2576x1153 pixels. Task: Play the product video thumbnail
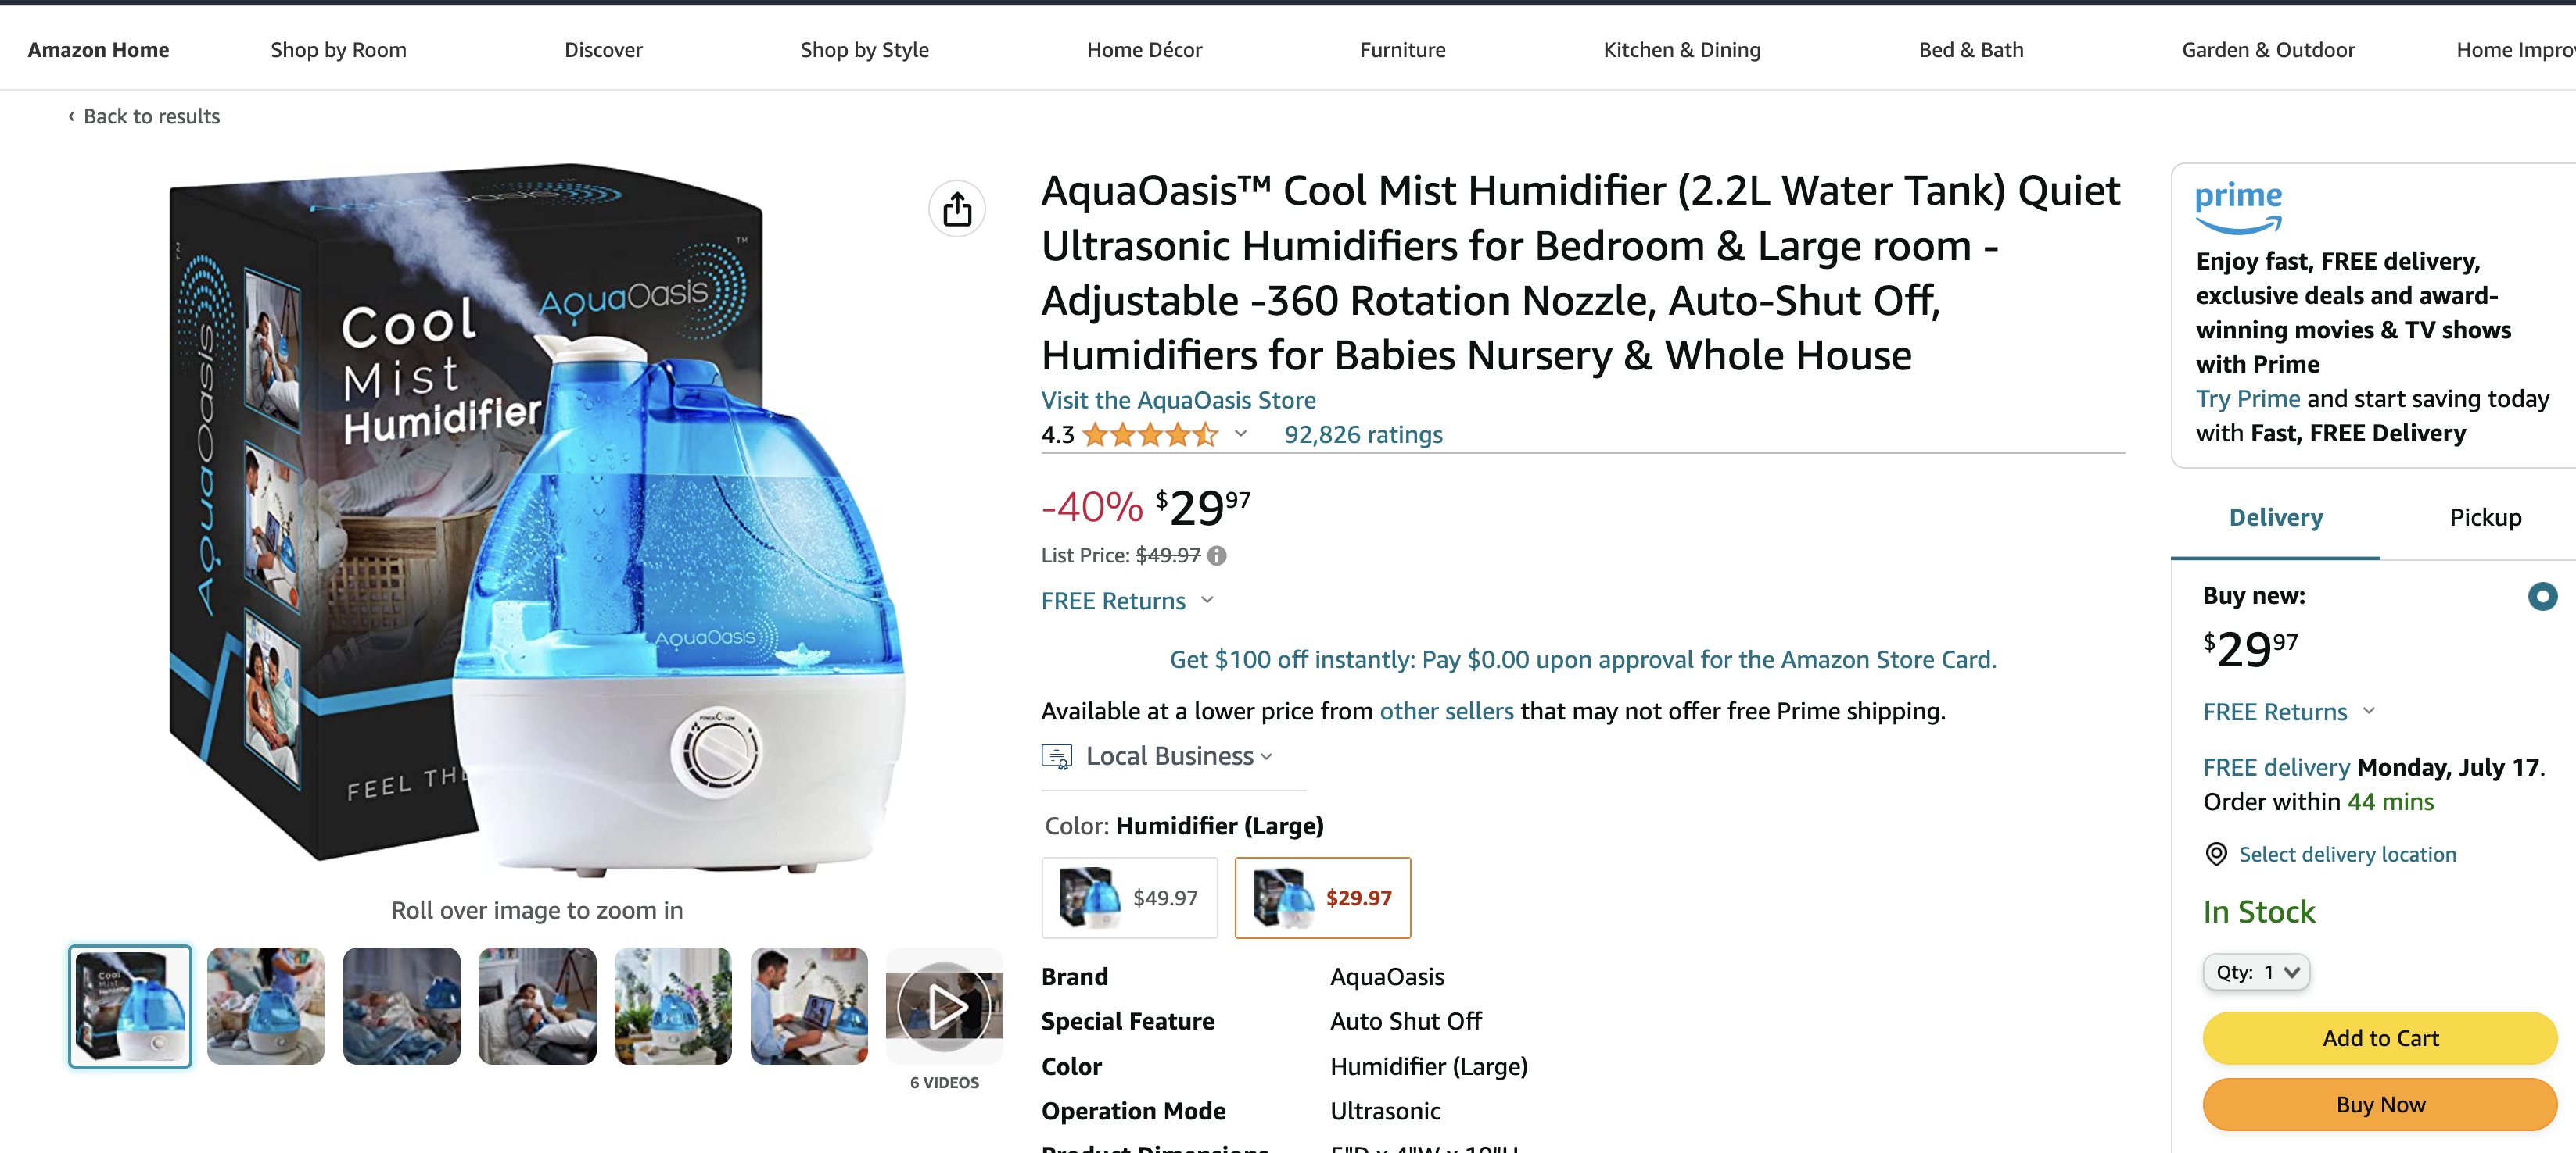(x=944, y=1005)
